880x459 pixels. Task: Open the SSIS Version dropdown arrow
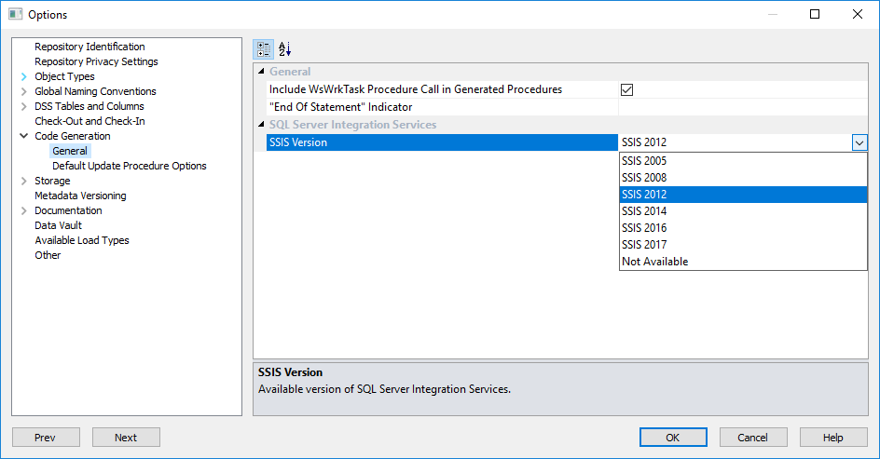coord(859,142)
